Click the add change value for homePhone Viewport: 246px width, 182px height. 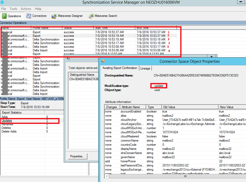pos(107,161)
